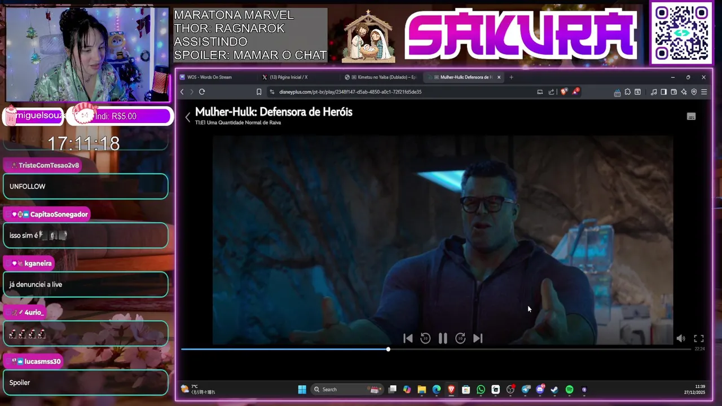The image size is (722, 406).
Task: Open Brave Wallet icon
Action: (673, 92)
